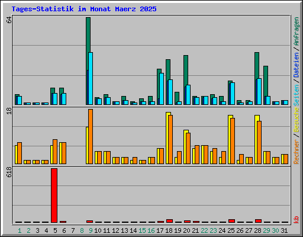Screen dimensions: 303x237
Task: Click the '618' bottom chart axis value
Action: [9, 172]
